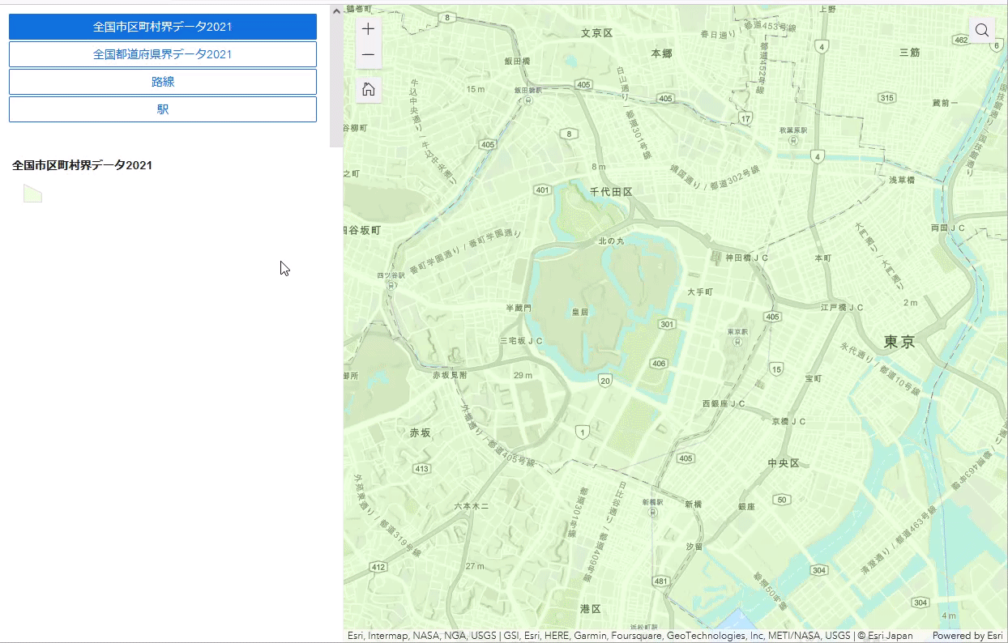The height and width of the screenshot is (643, 1008).
Task: Click the route 301 shield marker
Action: click(667, 324)
